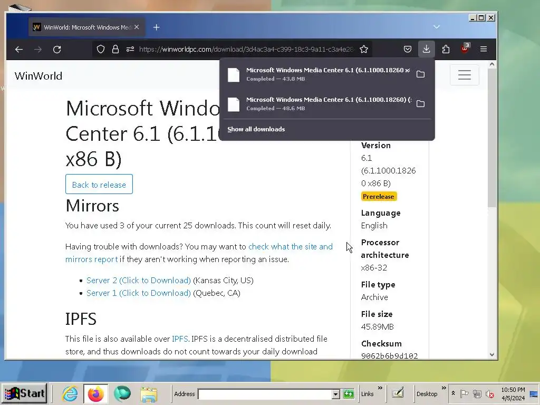The height and width of the screenshot is (405, 540).
Task: Expand the Links toolbar chevron
Action: (x=380, y=388)
